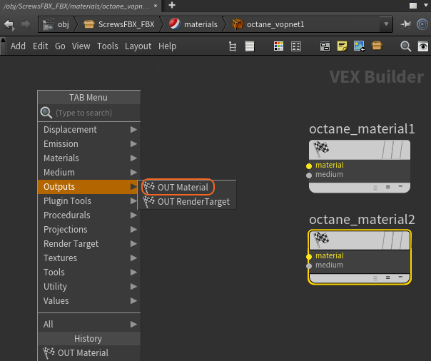The width and height of the screenshot is (431, 361).
Task: Expand the Utility submenu
Action: tap(89, 287)
